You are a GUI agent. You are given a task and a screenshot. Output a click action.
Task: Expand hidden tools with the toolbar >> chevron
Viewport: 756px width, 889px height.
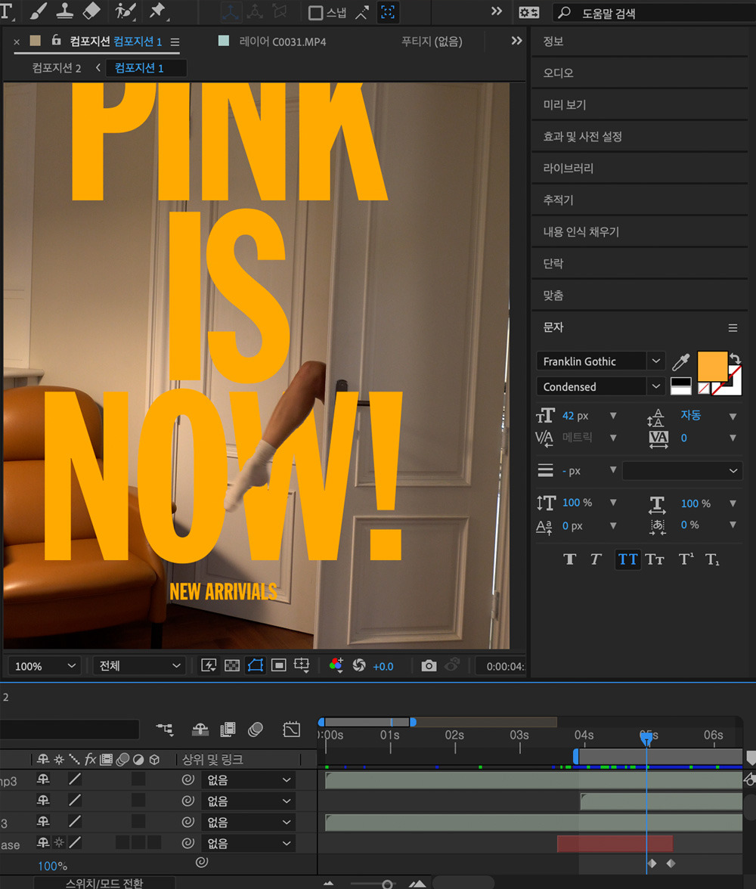click(496, 11)
